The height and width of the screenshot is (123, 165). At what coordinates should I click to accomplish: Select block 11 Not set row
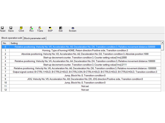click(81, 86)
